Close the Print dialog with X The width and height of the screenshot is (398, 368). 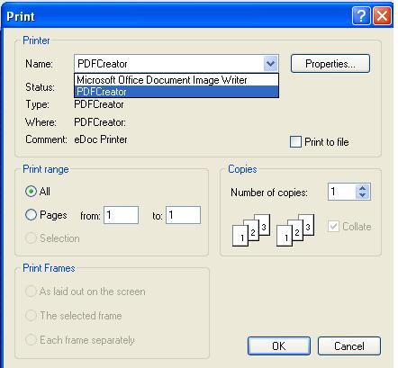(382, 15)
